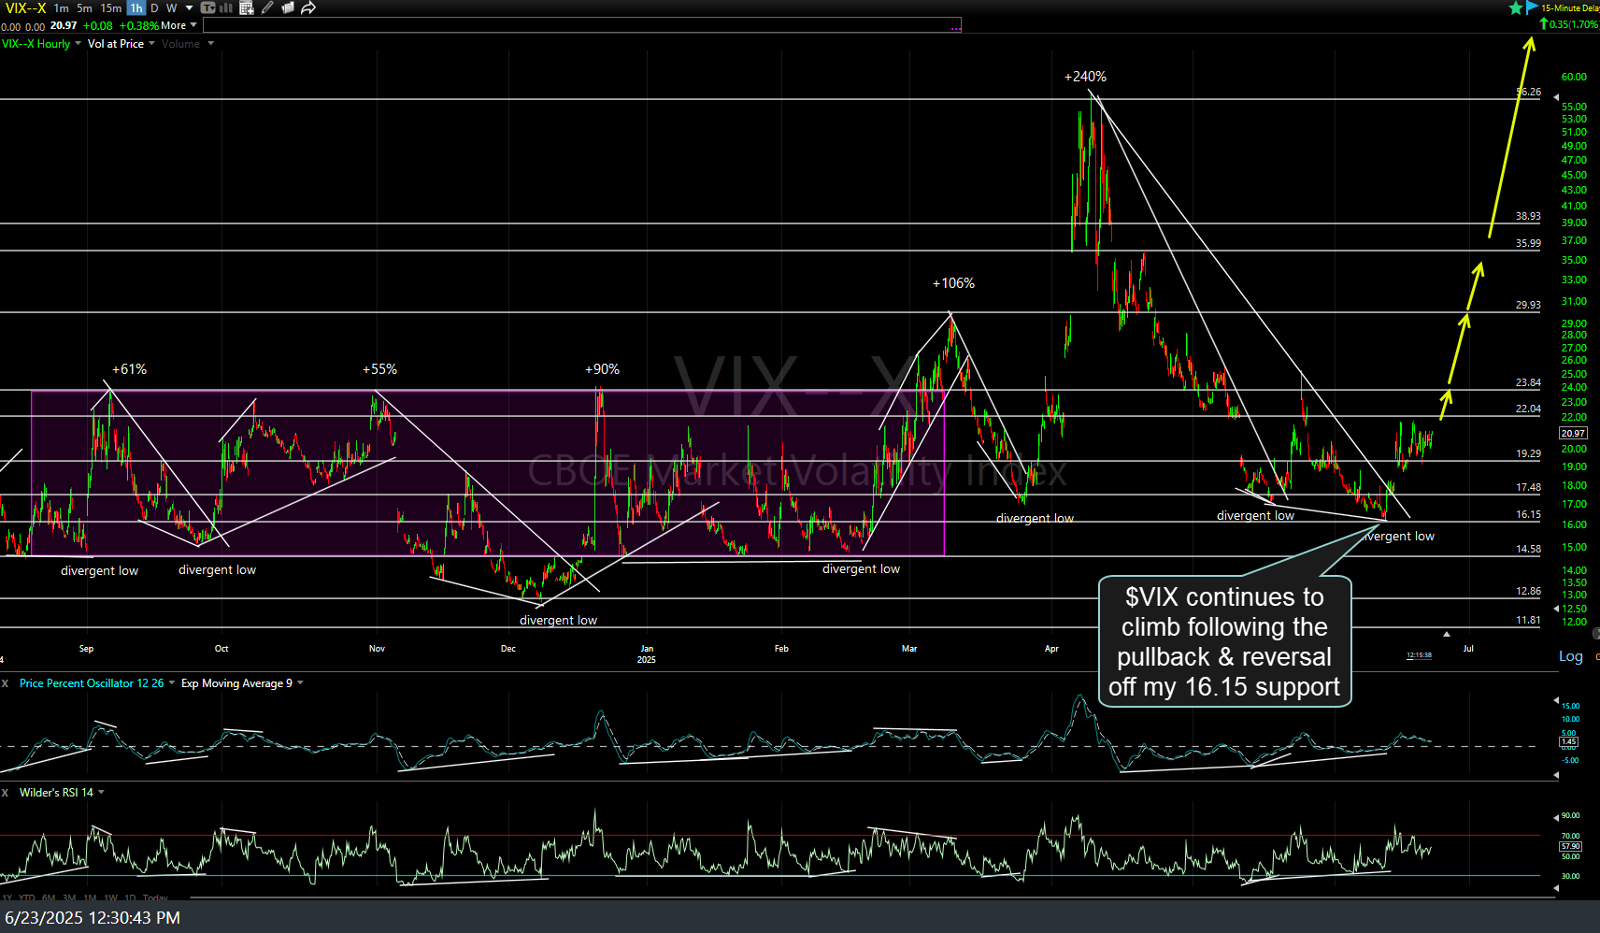
Task: Close the Price Percent Oscillator pane
Action: [x=6, y=683]
